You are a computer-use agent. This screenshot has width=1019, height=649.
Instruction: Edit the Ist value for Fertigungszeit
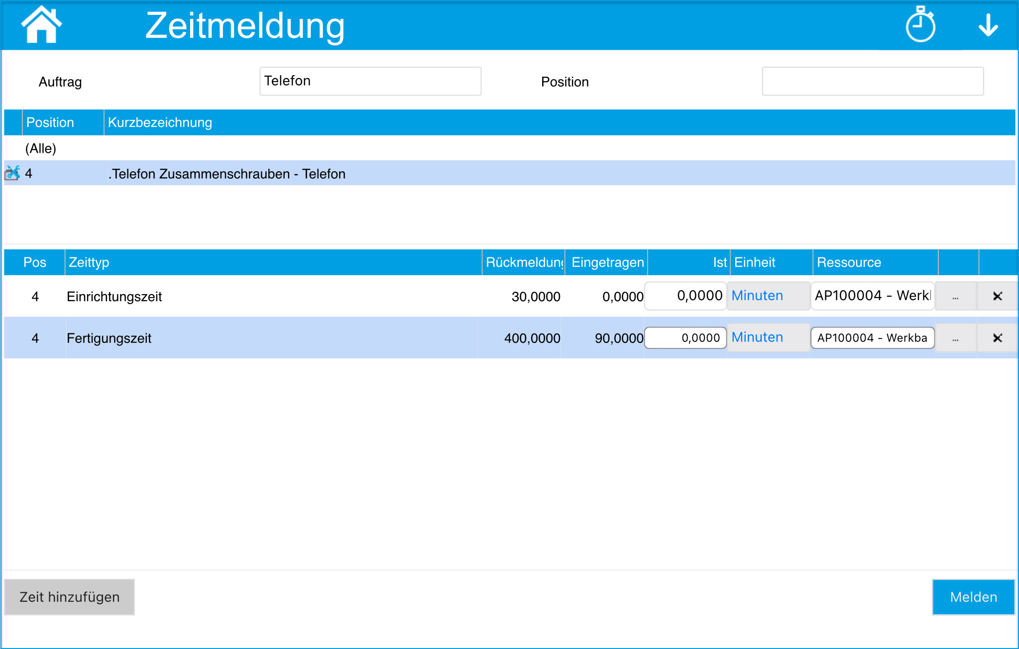(685, 337)
